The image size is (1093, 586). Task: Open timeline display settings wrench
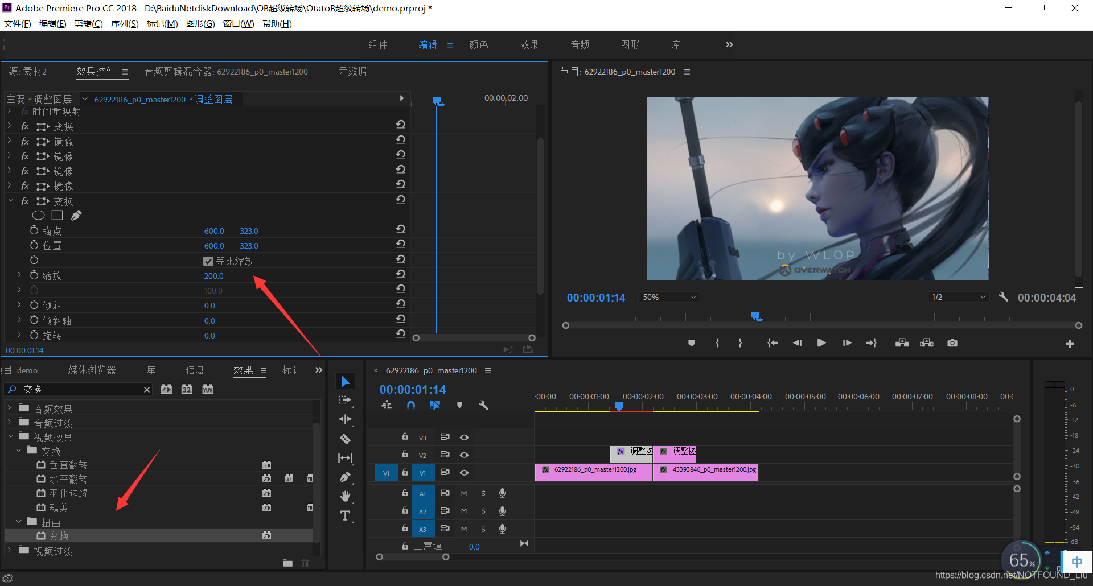(483, 405)
